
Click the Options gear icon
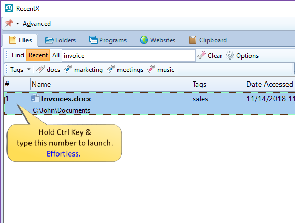pyautogui.click(x=230, y=55)
